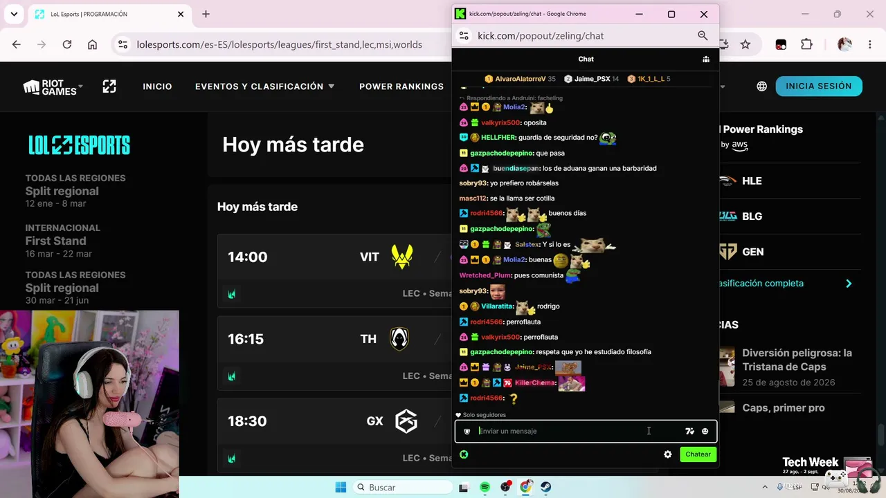Show hidden system tray icons

point(765,488)
